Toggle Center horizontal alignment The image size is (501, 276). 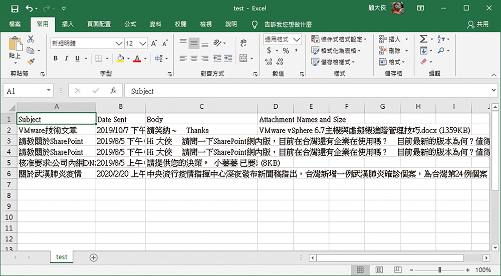[x=194, y=58]
